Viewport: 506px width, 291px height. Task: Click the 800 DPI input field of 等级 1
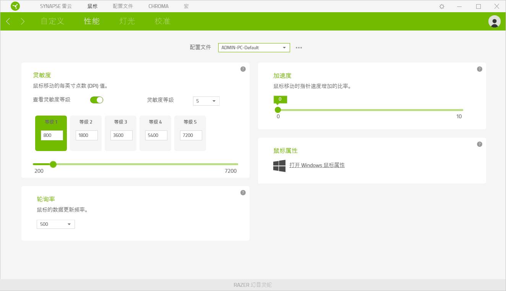[51, 135]
